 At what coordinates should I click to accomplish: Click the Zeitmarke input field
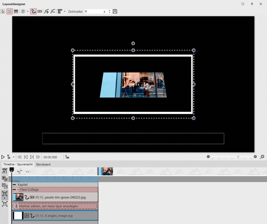coord(93,11)
